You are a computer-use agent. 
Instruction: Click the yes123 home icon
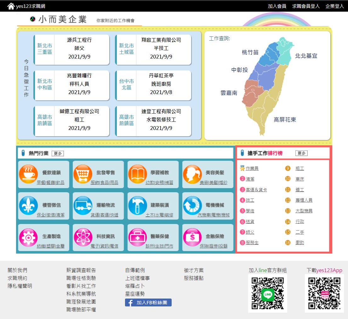[x=11, y=6]
